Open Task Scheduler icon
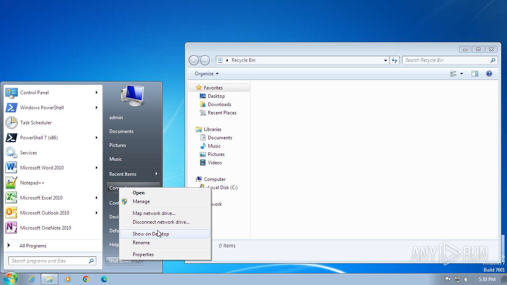 pyautogui.click(x=11, y=123)
